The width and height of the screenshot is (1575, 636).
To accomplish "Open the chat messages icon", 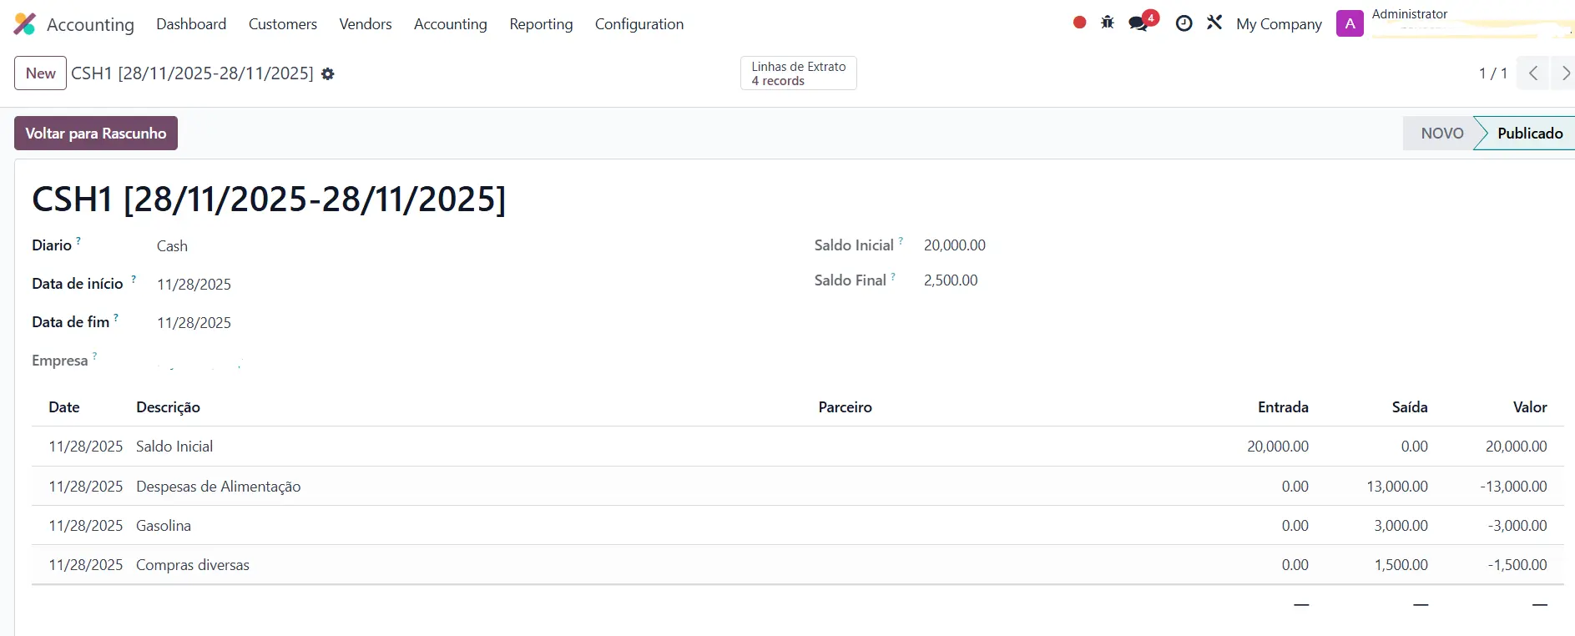I will [x=1138, y=23].
